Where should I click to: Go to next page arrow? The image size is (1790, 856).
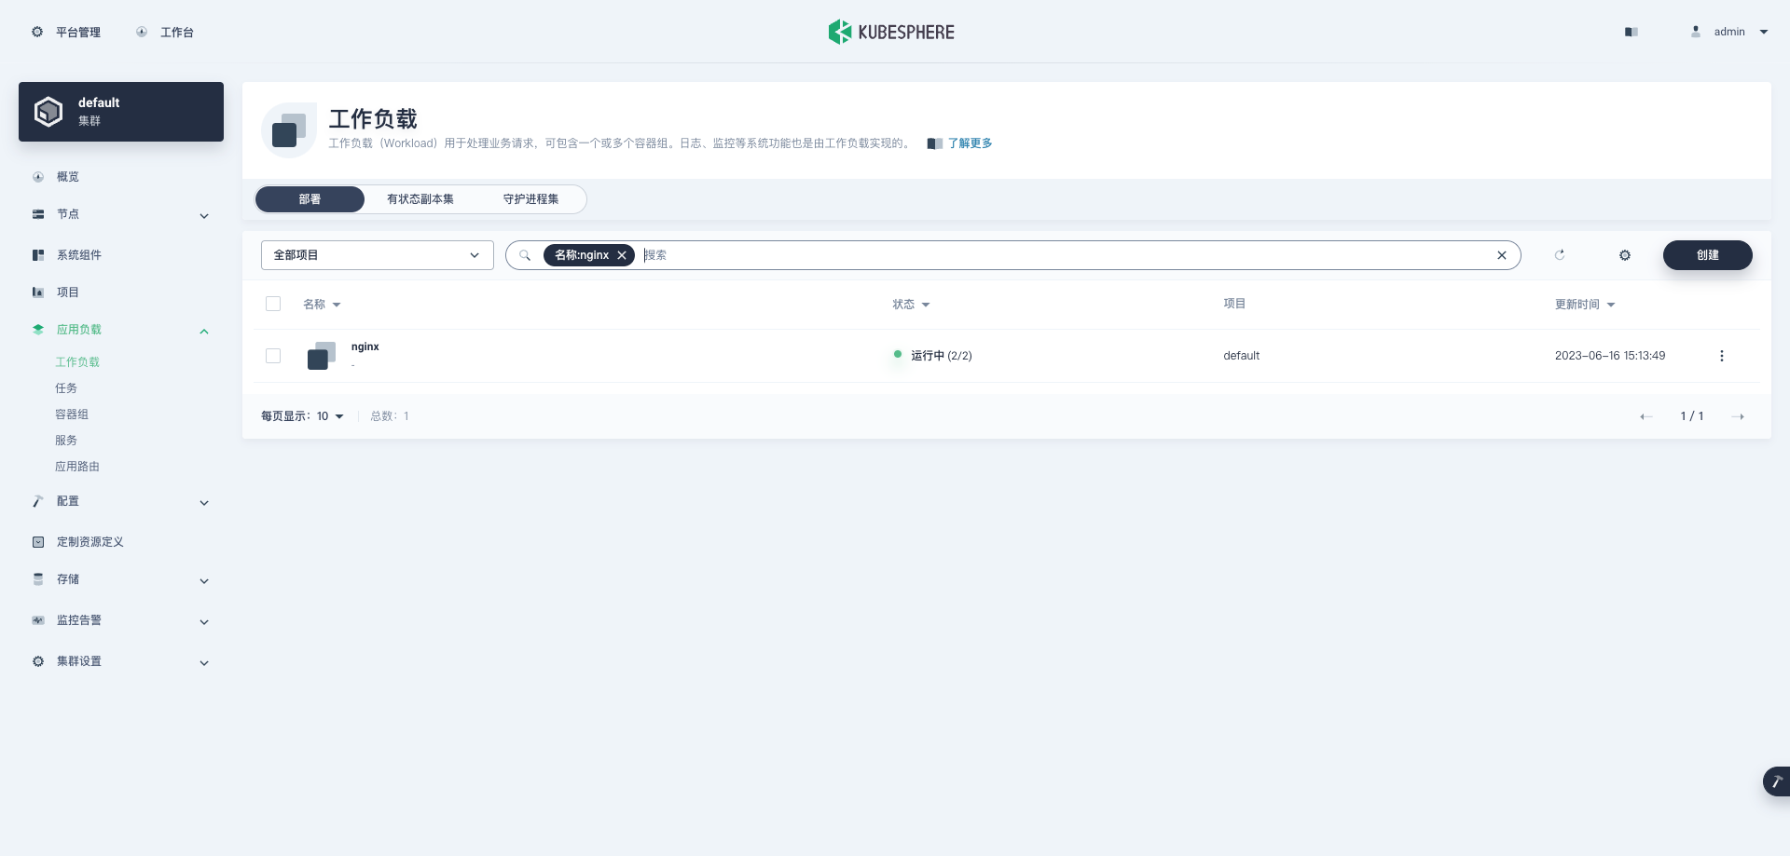tap(1738, 416)
